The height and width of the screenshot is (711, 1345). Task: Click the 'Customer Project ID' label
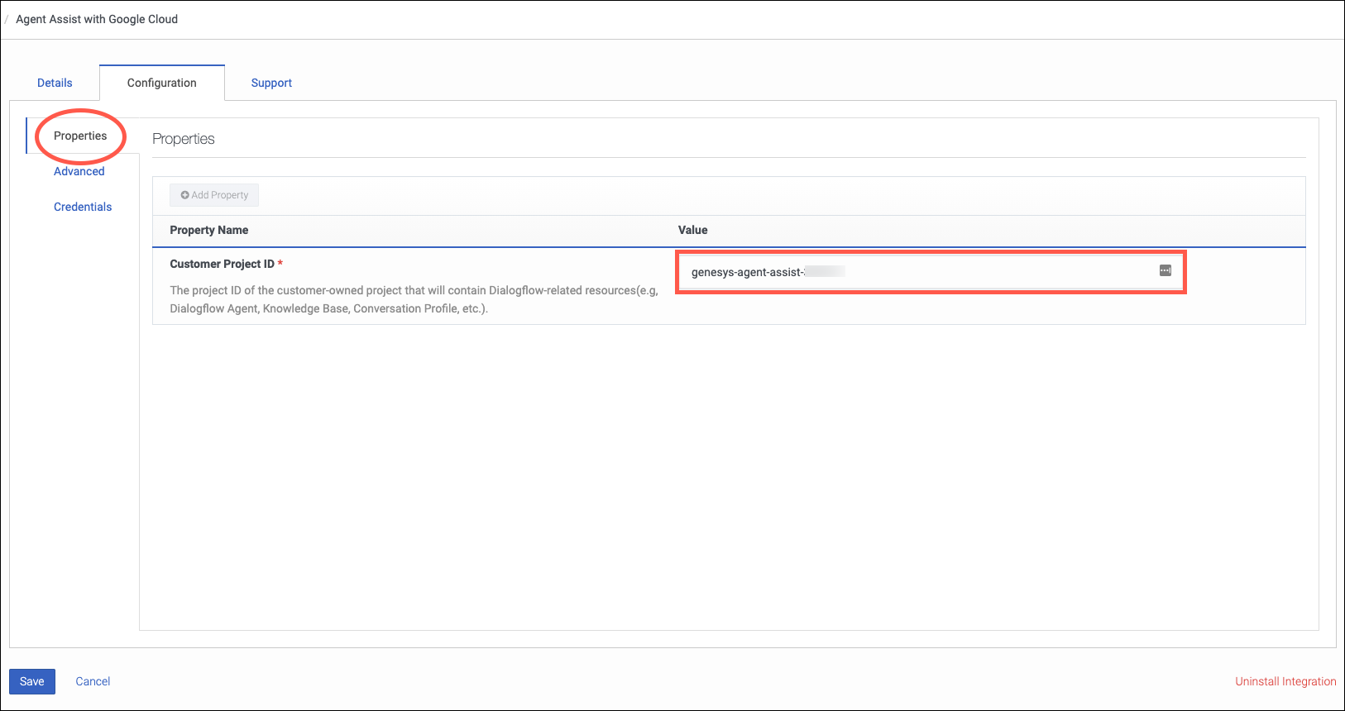(222, 264)
